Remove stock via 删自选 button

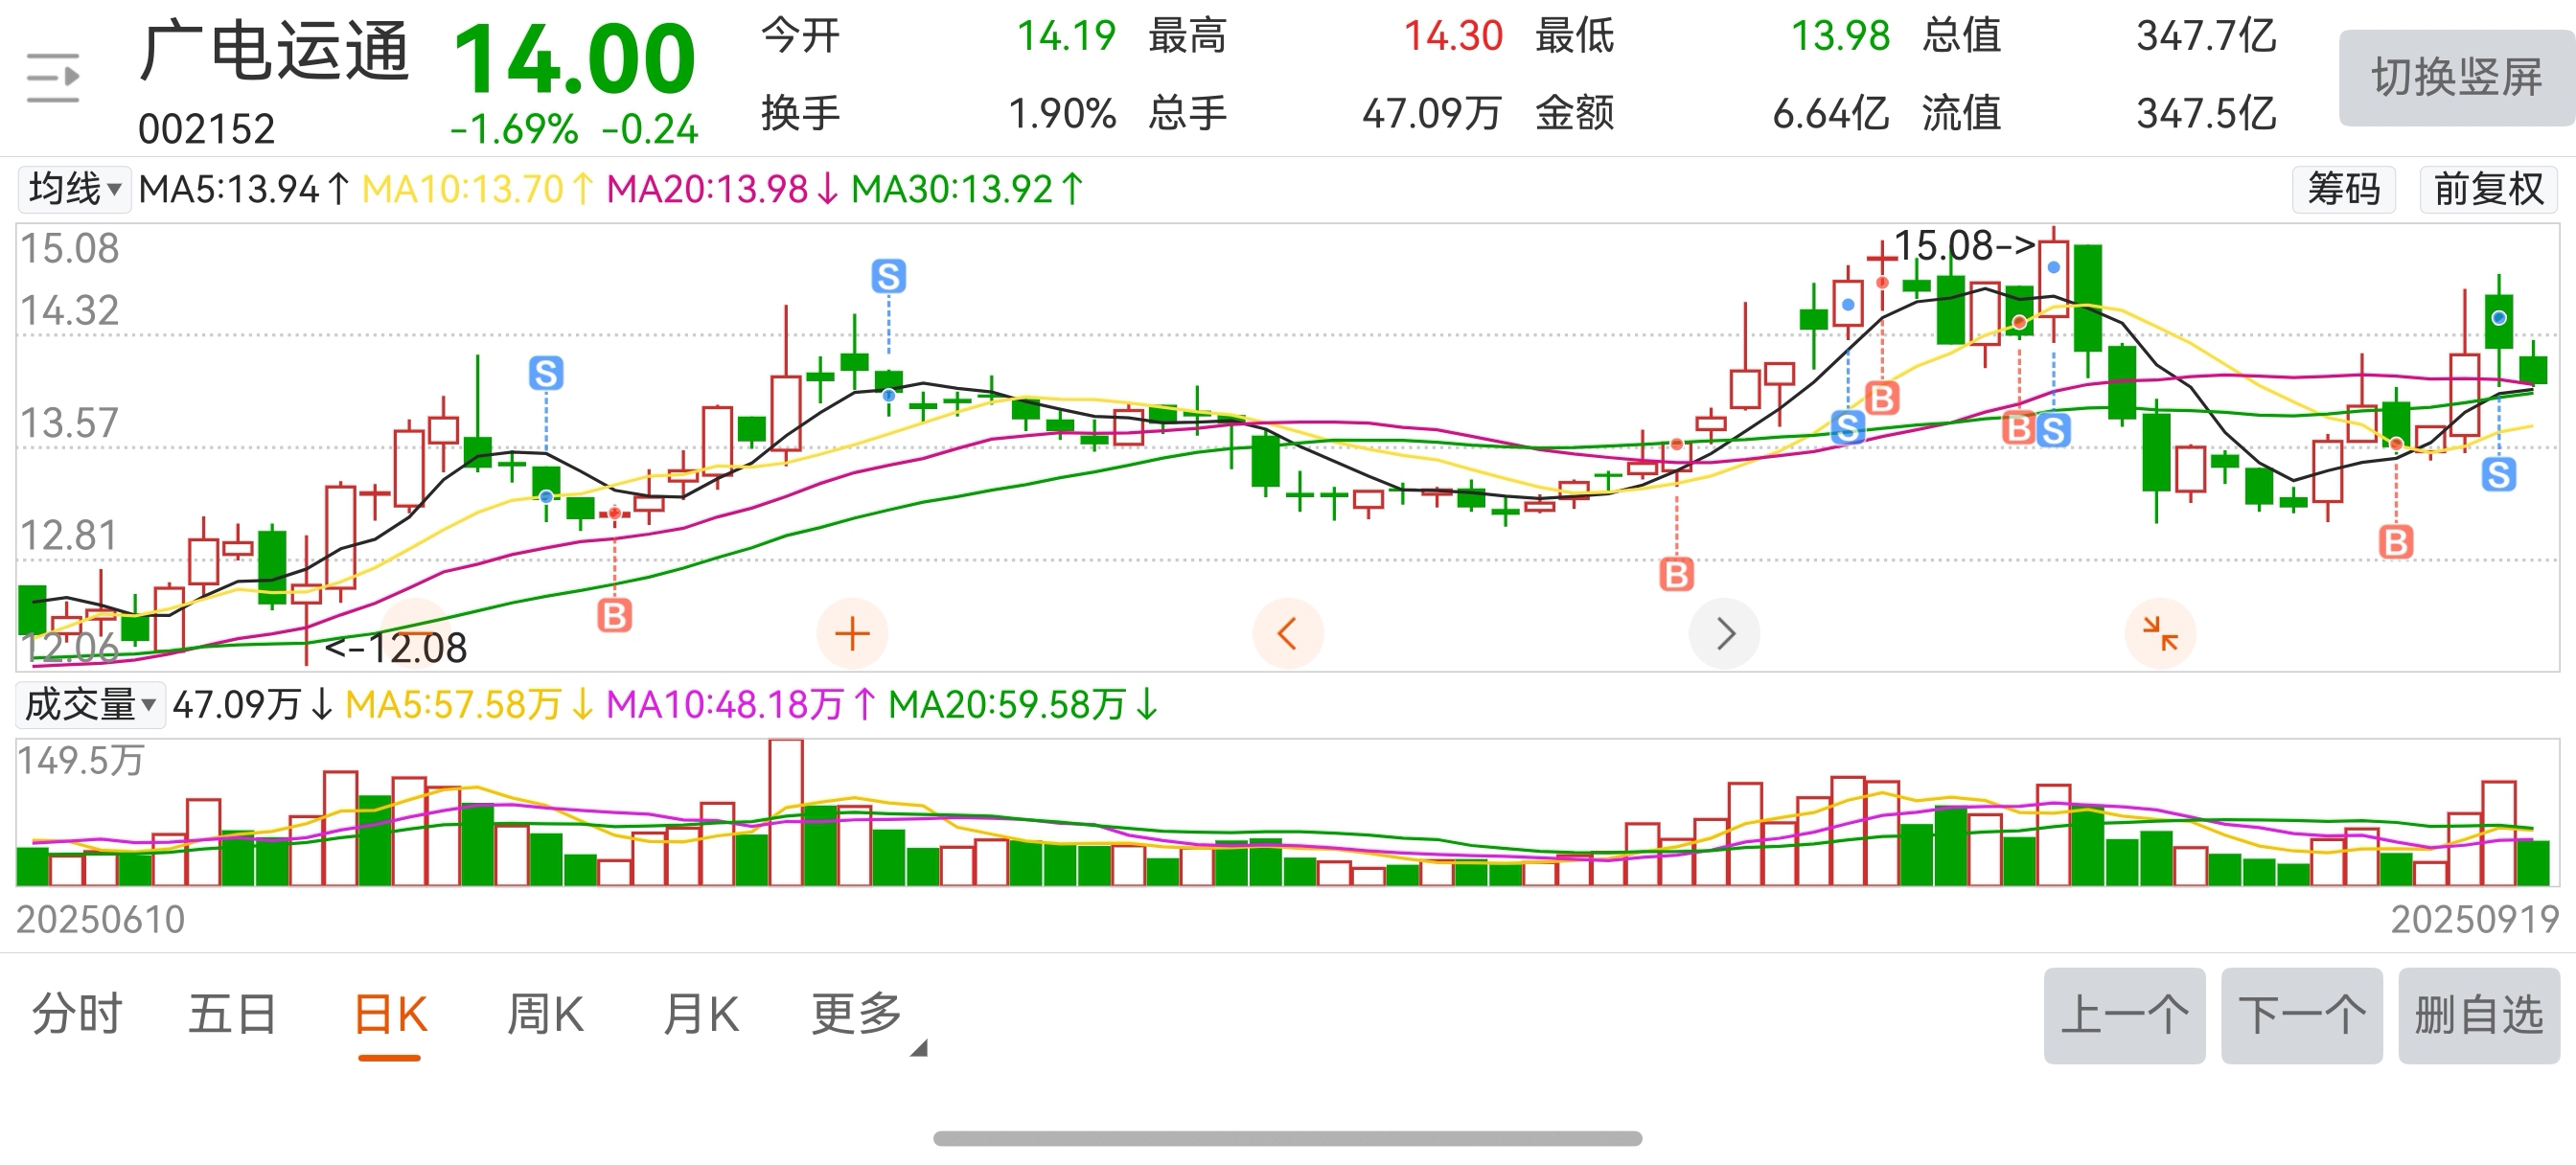coord(2479,1015)
